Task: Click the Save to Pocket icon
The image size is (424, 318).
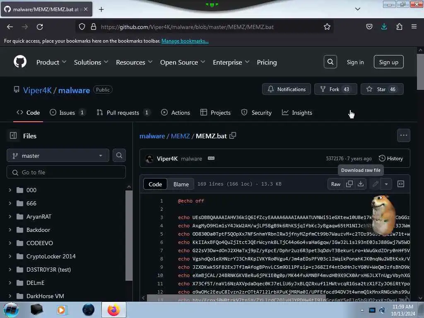Action: coord(369,26)
